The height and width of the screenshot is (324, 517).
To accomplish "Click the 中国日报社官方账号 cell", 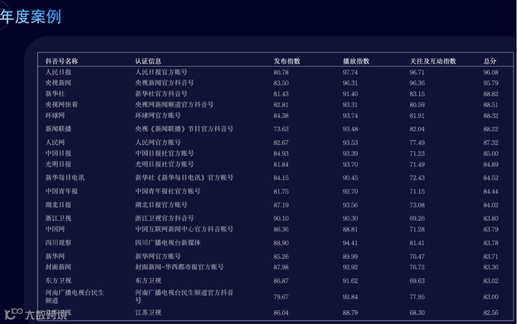I will [x=165, y=154].
